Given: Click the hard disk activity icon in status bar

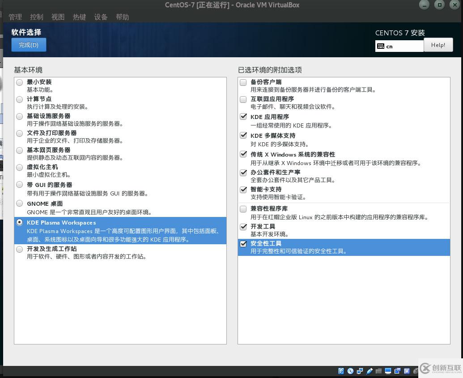Looking at the screenshot, I should 341,371.
